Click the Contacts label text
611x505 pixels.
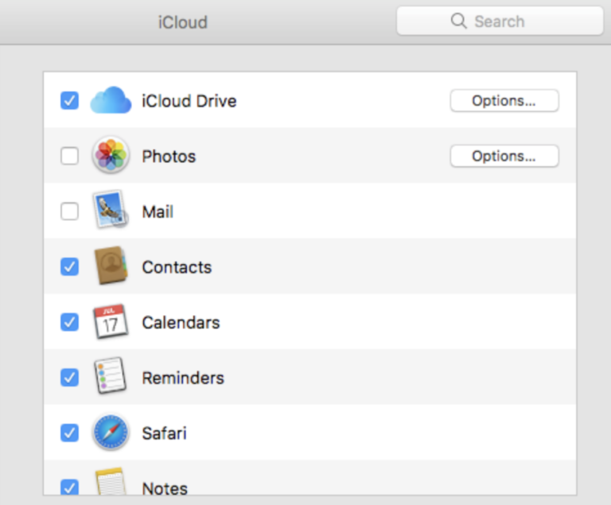(177, 267)
